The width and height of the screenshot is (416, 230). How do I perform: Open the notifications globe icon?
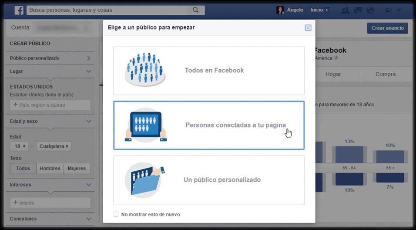coord(370,10)
